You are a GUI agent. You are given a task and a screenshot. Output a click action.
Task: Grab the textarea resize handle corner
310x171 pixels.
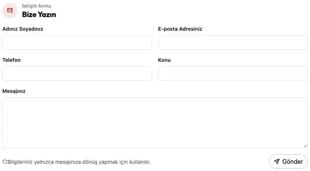tap(305, 146)
